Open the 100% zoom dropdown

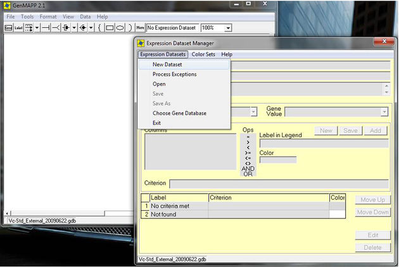(228, 28)
